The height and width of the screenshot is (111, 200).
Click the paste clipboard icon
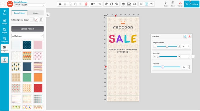pyautogui.click(x=76, y=4)
